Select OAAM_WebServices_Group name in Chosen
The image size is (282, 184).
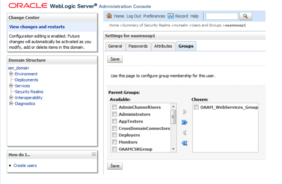pyautogui.click(x=229, y=107)
